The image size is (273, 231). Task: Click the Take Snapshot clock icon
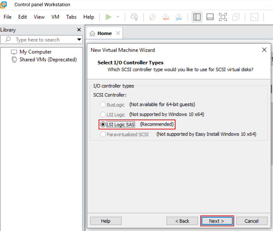[x=152, y=17]
